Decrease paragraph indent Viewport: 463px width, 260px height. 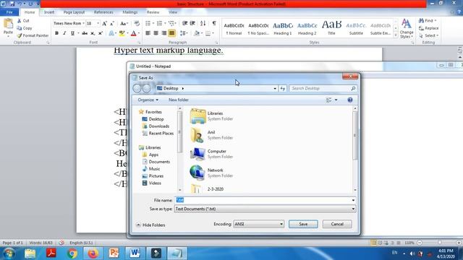pyautogui.click(x=185, y=23)
